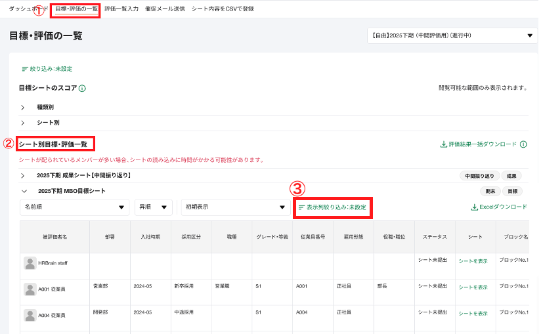
Task: Click the 採用区分 column header
Action: [191, 237]
